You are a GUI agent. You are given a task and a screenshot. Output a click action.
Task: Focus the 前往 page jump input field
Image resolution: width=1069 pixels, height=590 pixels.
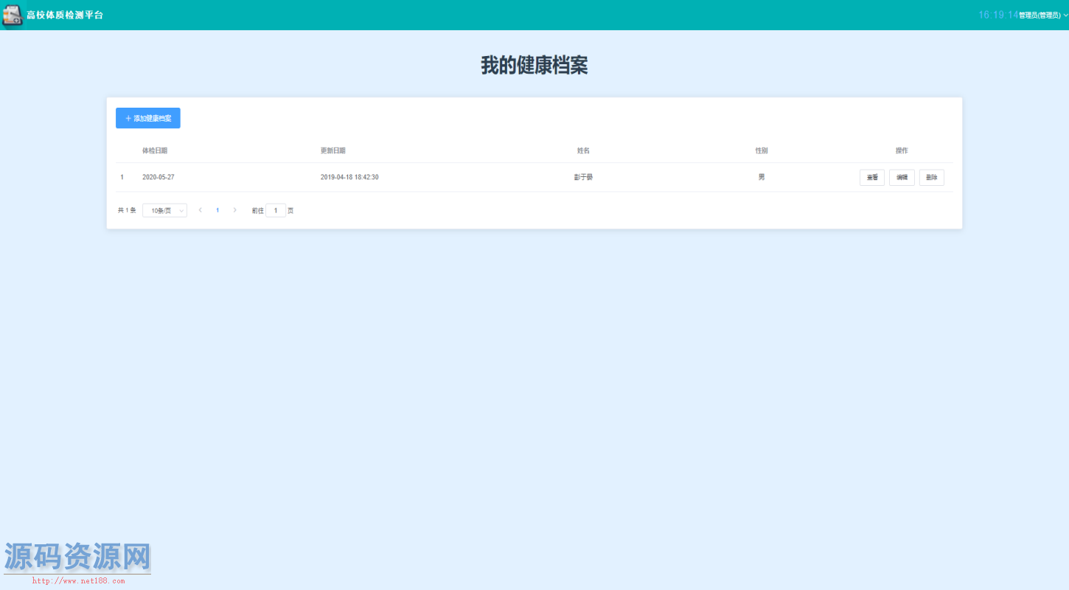(x=276, y=211)
